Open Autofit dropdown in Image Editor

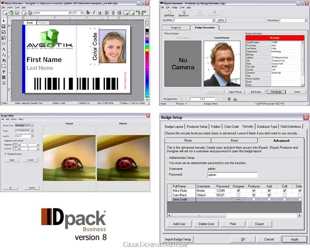point(32,136)
